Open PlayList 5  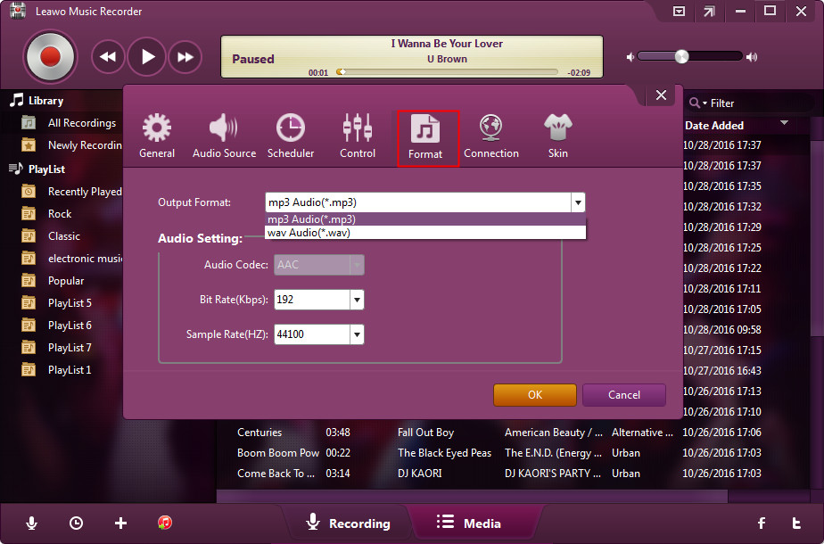71,303
